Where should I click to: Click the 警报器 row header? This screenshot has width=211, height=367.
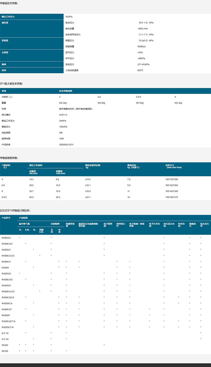(x=5, y=41)
